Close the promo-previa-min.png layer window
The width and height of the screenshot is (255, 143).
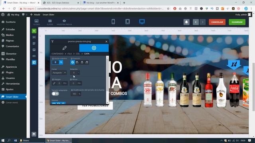[x=106, y=41]
